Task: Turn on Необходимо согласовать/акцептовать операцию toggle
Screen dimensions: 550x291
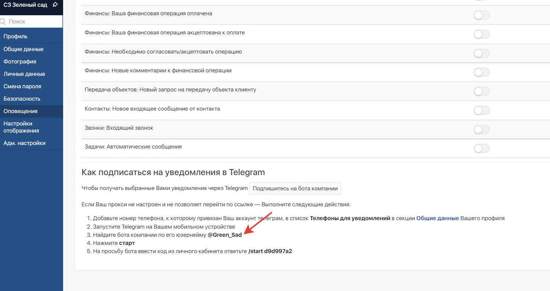Action: tap(482, 54)
